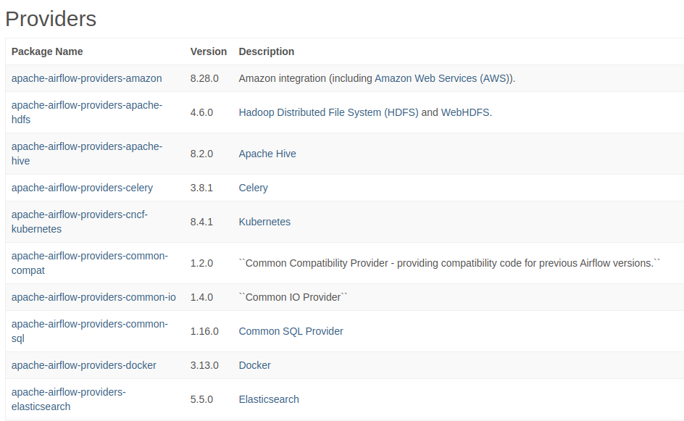684x421 pixels.
Task: Select version 4.6.0 in apache-hdfs row
Action: point(201,112)
